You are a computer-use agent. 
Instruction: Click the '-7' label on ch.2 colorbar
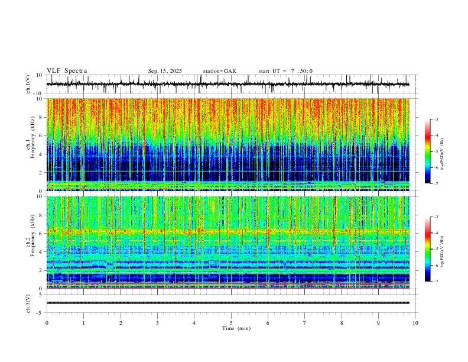tap(435, 281)
